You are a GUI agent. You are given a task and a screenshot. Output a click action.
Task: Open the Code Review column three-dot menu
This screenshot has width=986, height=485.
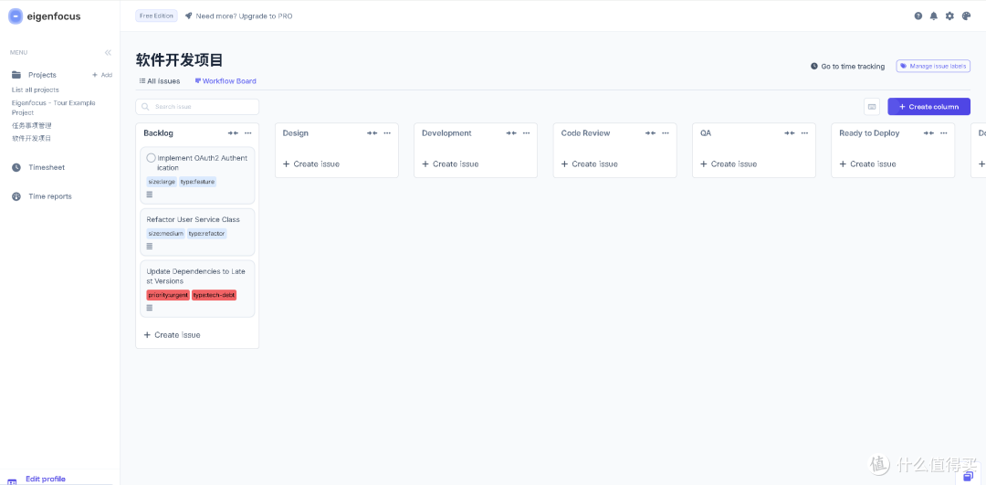(x=666, y=133)
